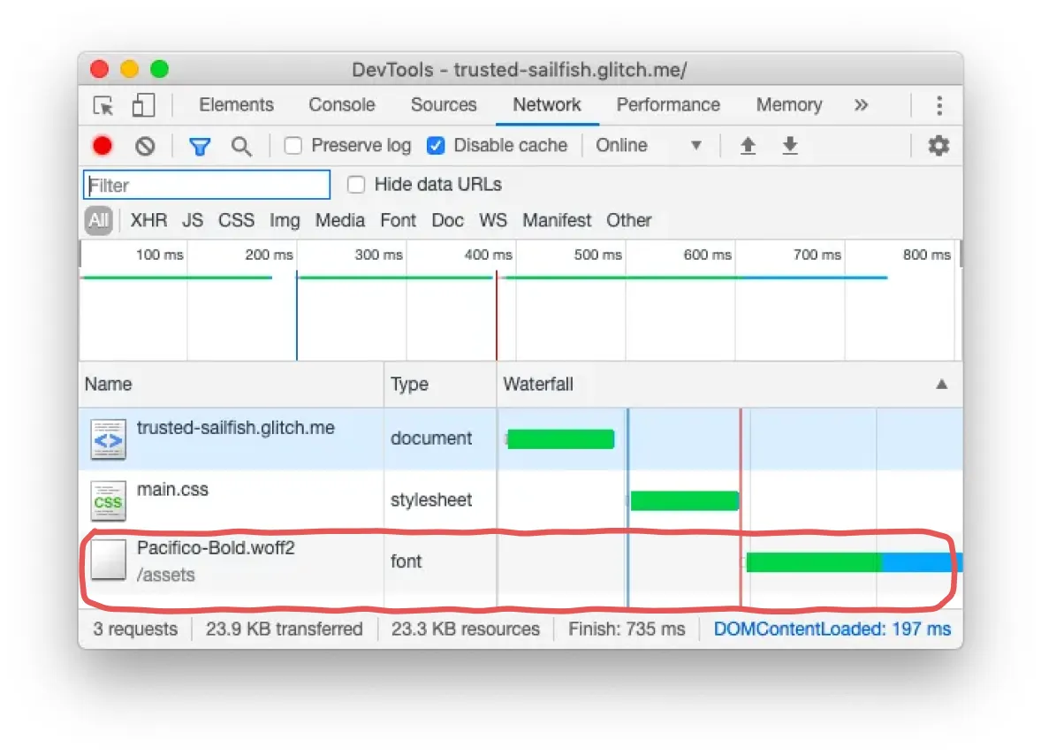Open the DevTools three-dot menu
Screen dimensions: 1041x755
click(x=938, y=106)
